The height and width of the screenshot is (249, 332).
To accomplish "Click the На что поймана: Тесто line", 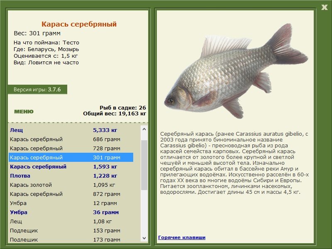I will click(x=46, y=43).
